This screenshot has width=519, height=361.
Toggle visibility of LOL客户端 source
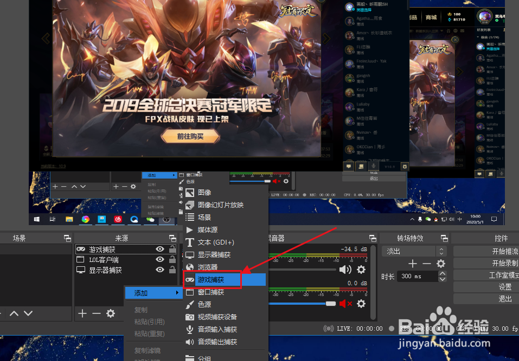(160, 260)
